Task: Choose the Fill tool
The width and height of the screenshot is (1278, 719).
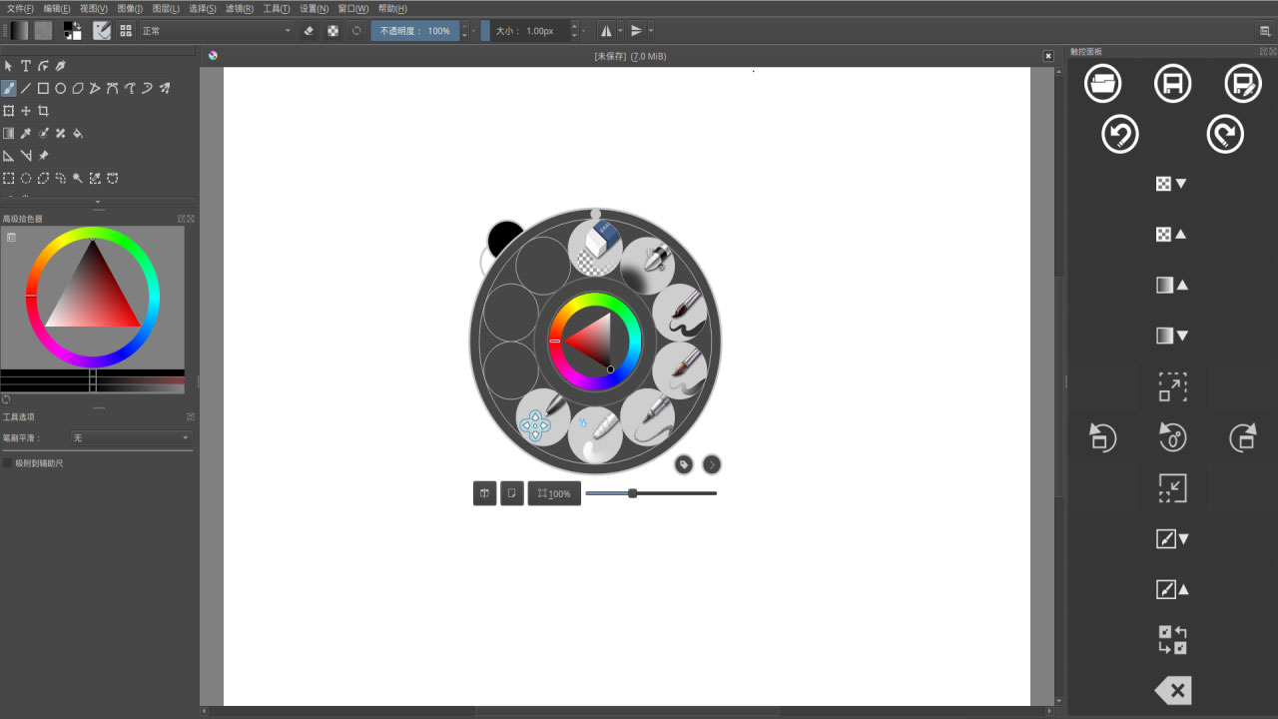Action: [78, 133]
